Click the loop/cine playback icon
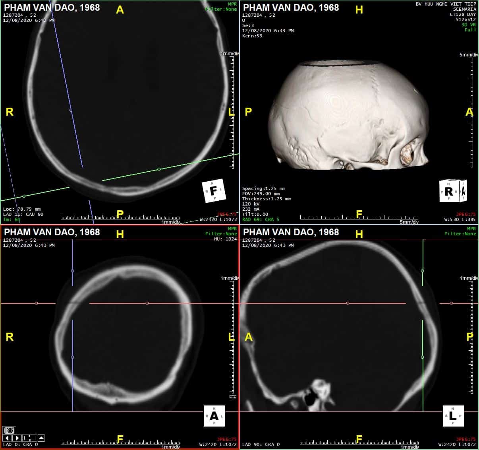The image size is (479, 450). 30,438
